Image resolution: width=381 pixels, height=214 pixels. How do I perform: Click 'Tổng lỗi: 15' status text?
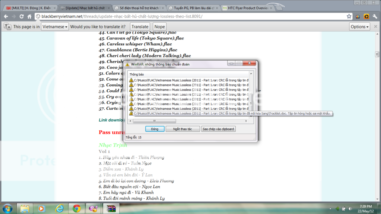tap(133, 137)
